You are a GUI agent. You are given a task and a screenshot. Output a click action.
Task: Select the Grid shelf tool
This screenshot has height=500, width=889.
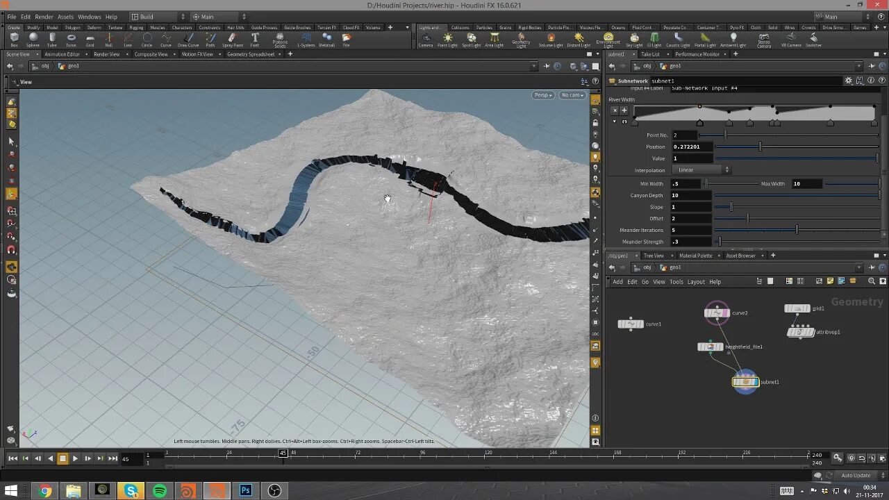(x=90, y=39)
